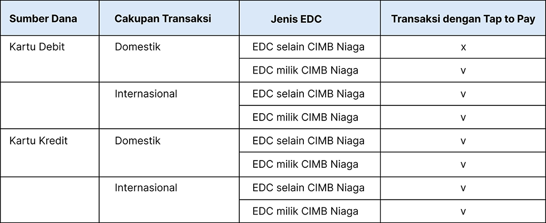546x223 pixels.
Task: Click the first EDC selain CIMB Niaga cell
Action: click(308, 47)
